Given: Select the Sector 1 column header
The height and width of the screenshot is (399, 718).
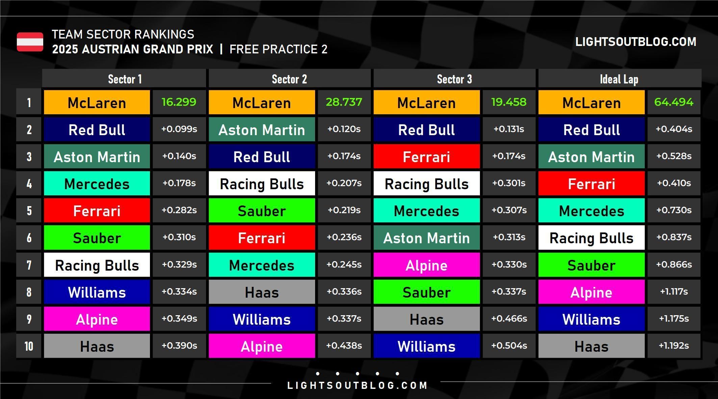Looking at the screenshot, I should click(x=124, y=79).
